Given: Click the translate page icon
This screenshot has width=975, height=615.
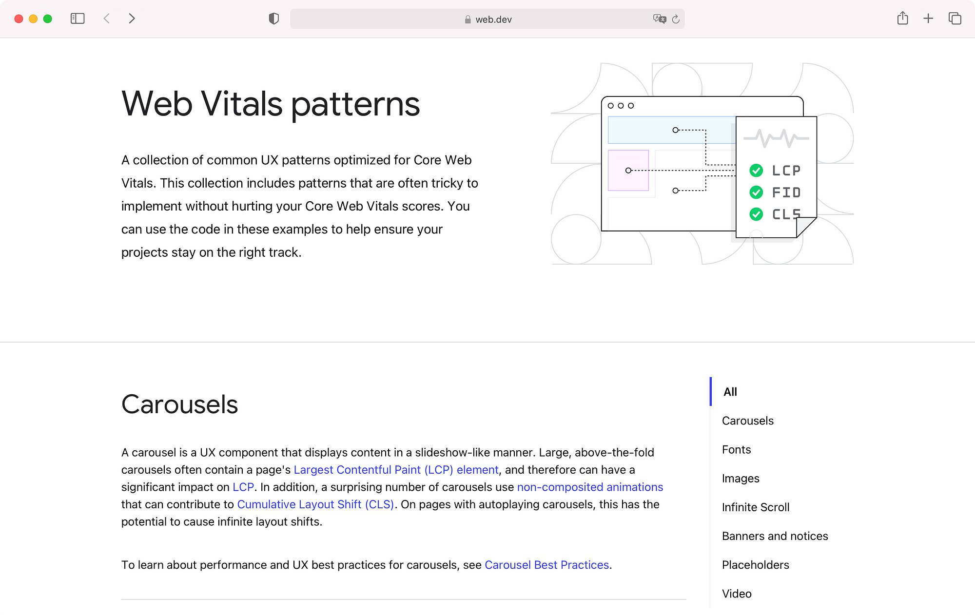Looking at the screenshot, I should pos(659,19).
